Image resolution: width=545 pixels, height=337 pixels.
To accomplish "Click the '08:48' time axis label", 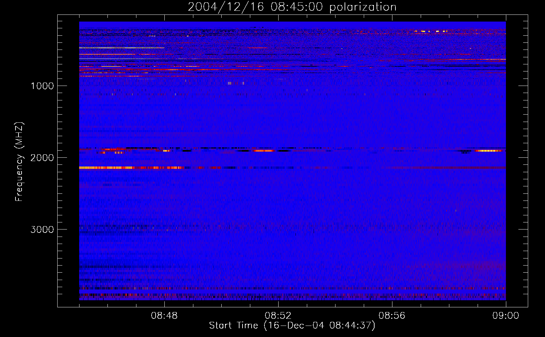I will coord(164,316).
